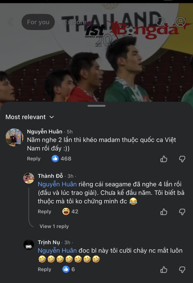Screen dimensions: 193x283
Task: Dislike Nguyễn Huân's comment with thumbs down
Action: tap(182, 159)
